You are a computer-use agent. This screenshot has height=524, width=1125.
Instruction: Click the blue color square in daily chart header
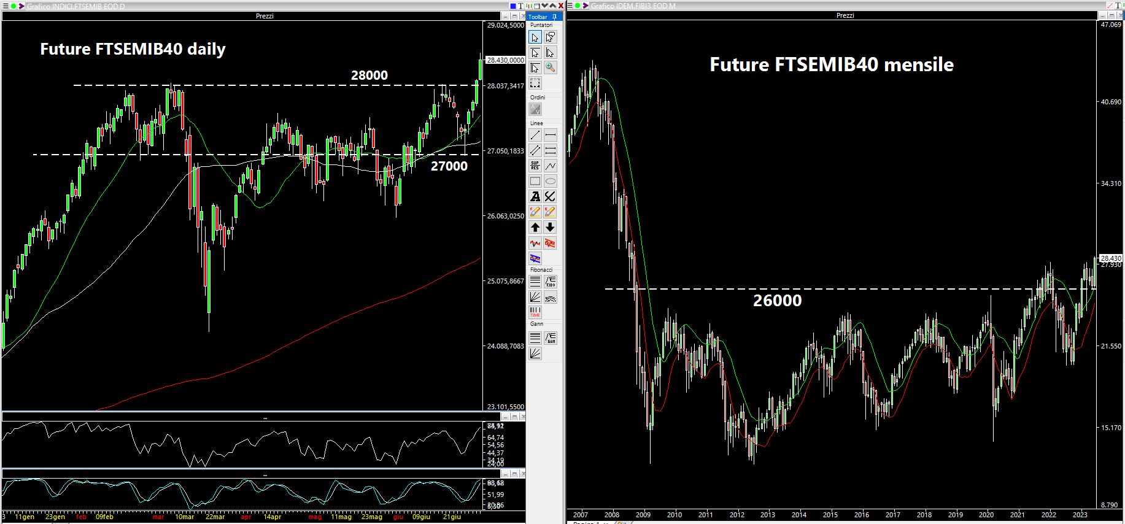click(x=513, y=6)
